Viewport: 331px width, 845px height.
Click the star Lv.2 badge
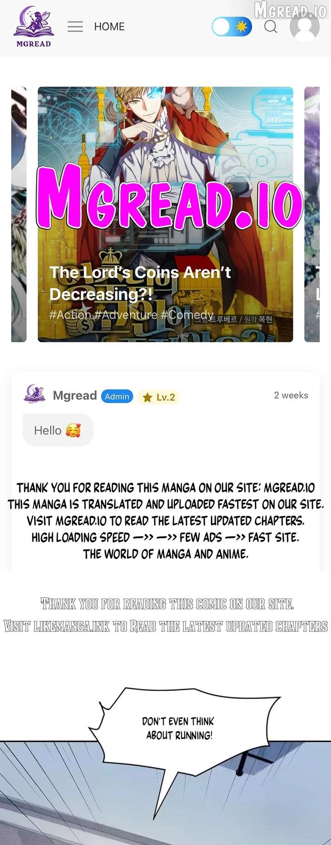(159, 397)
